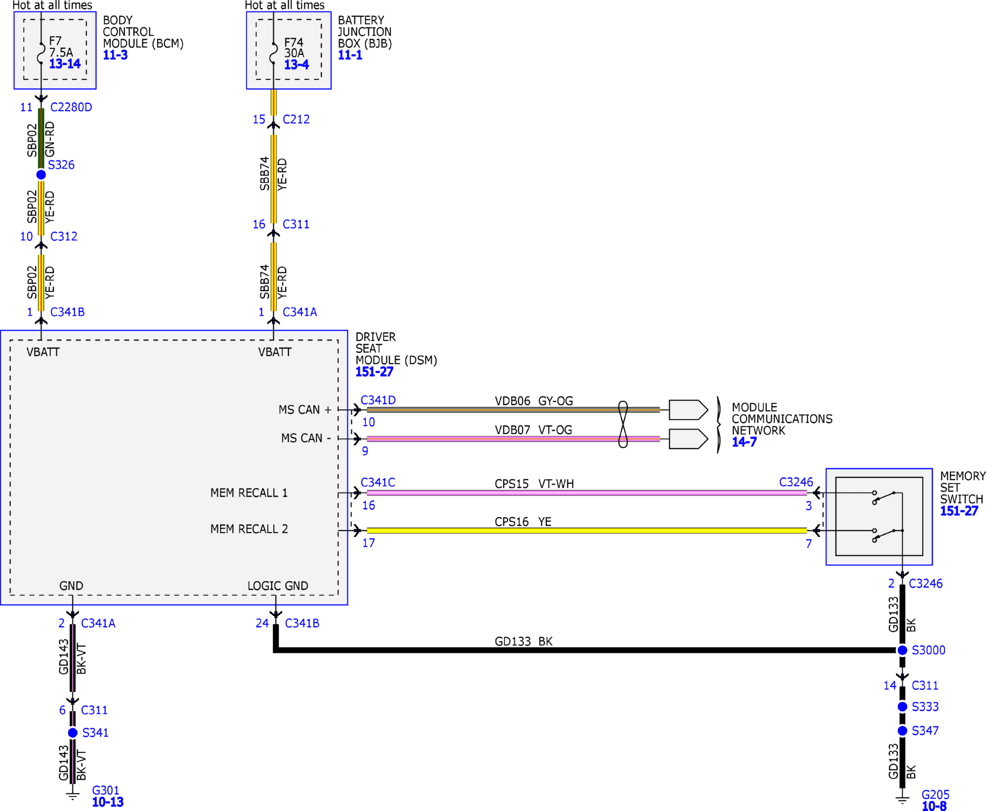
Task: Open the 11-3 Body Control Module reference
Action: pyautogui.click(x=115, y=55)
